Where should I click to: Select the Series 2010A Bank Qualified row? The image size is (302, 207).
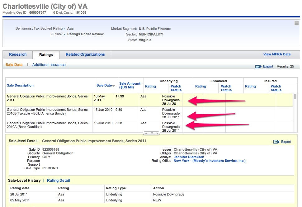(47, 125)
